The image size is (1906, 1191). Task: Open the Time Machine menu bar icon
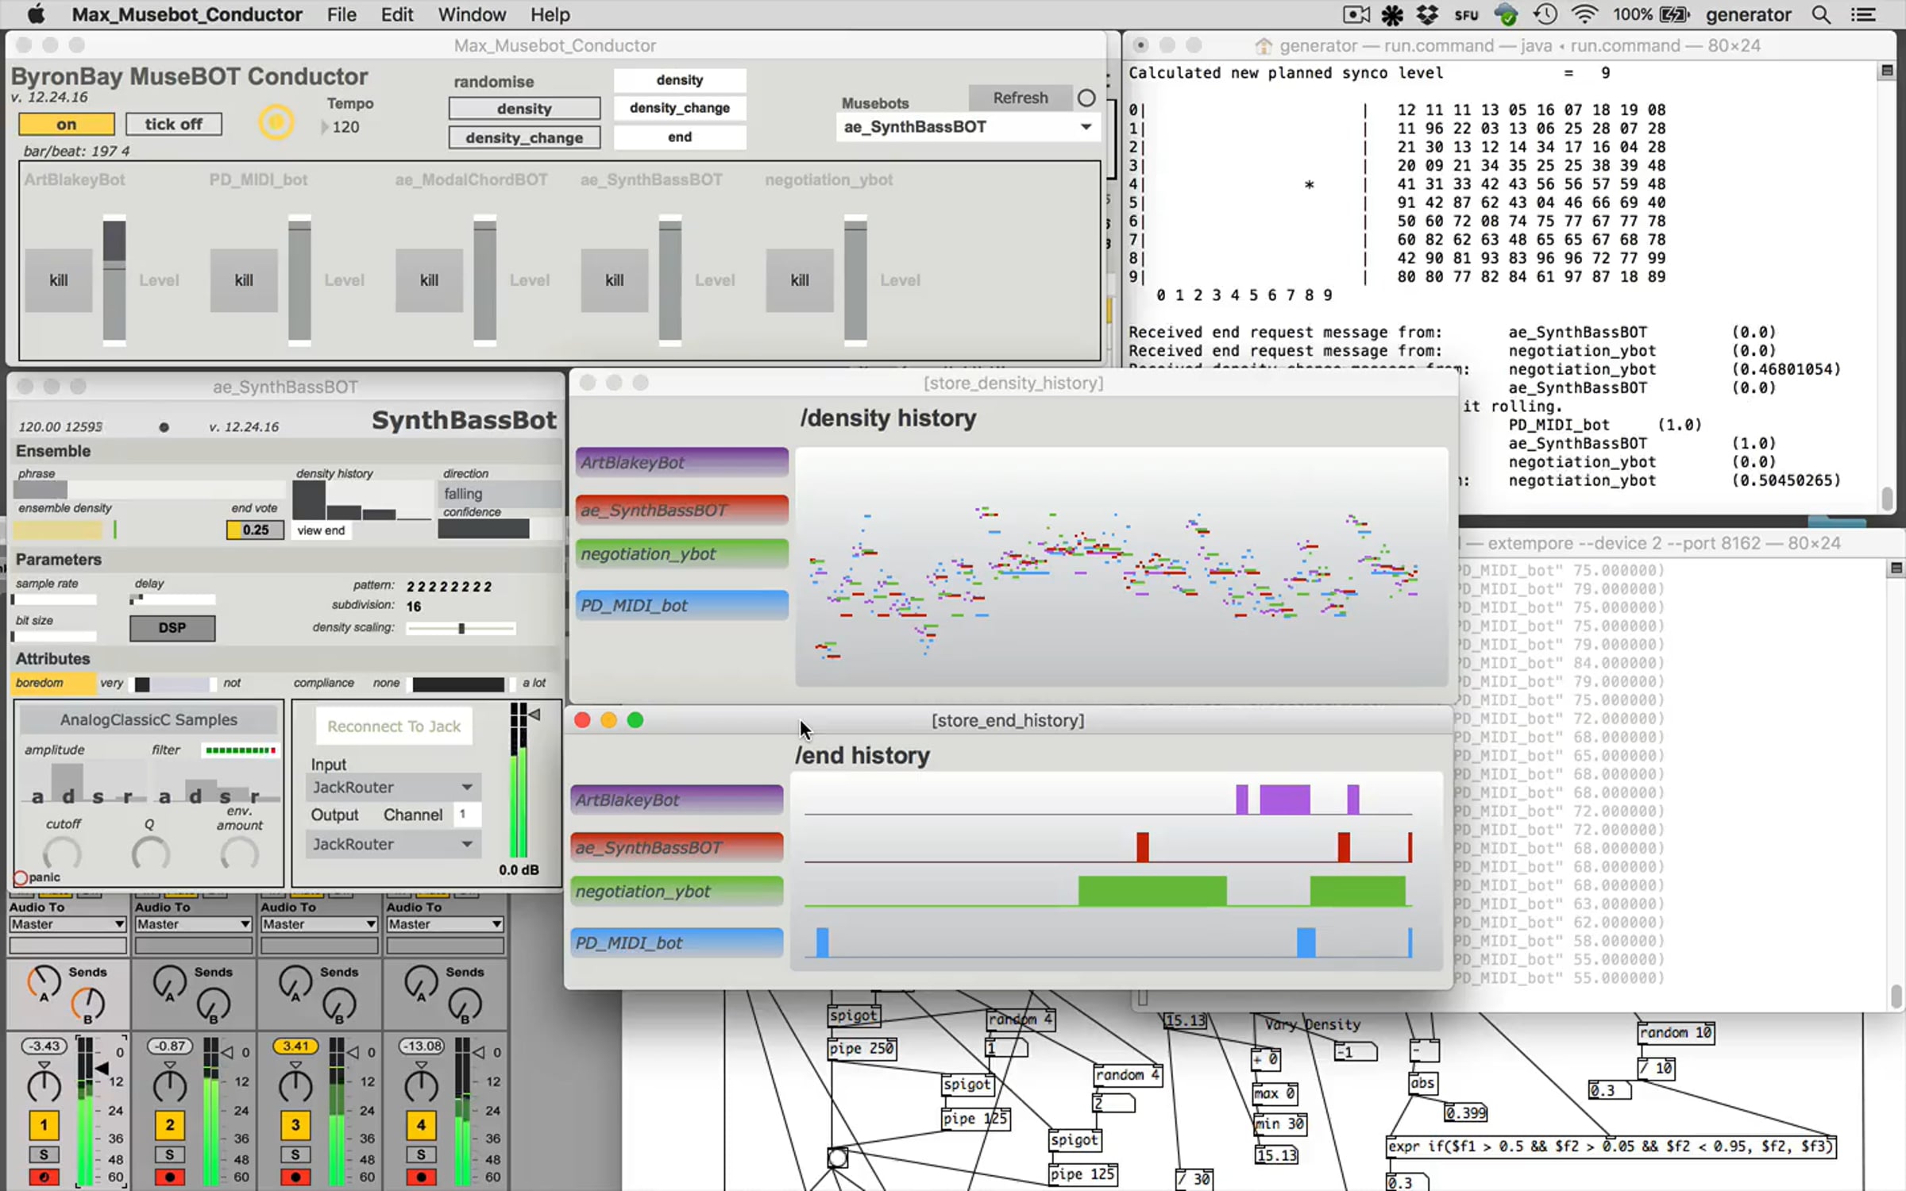point(1545,14)
